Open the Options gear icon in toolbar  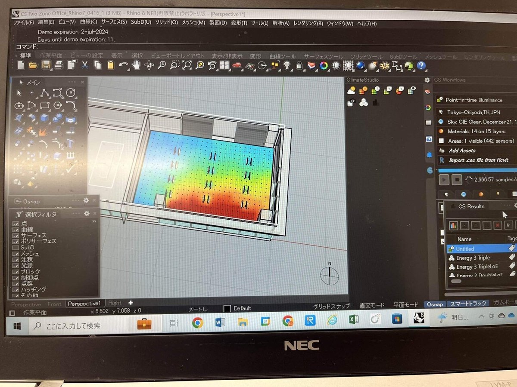385,66
